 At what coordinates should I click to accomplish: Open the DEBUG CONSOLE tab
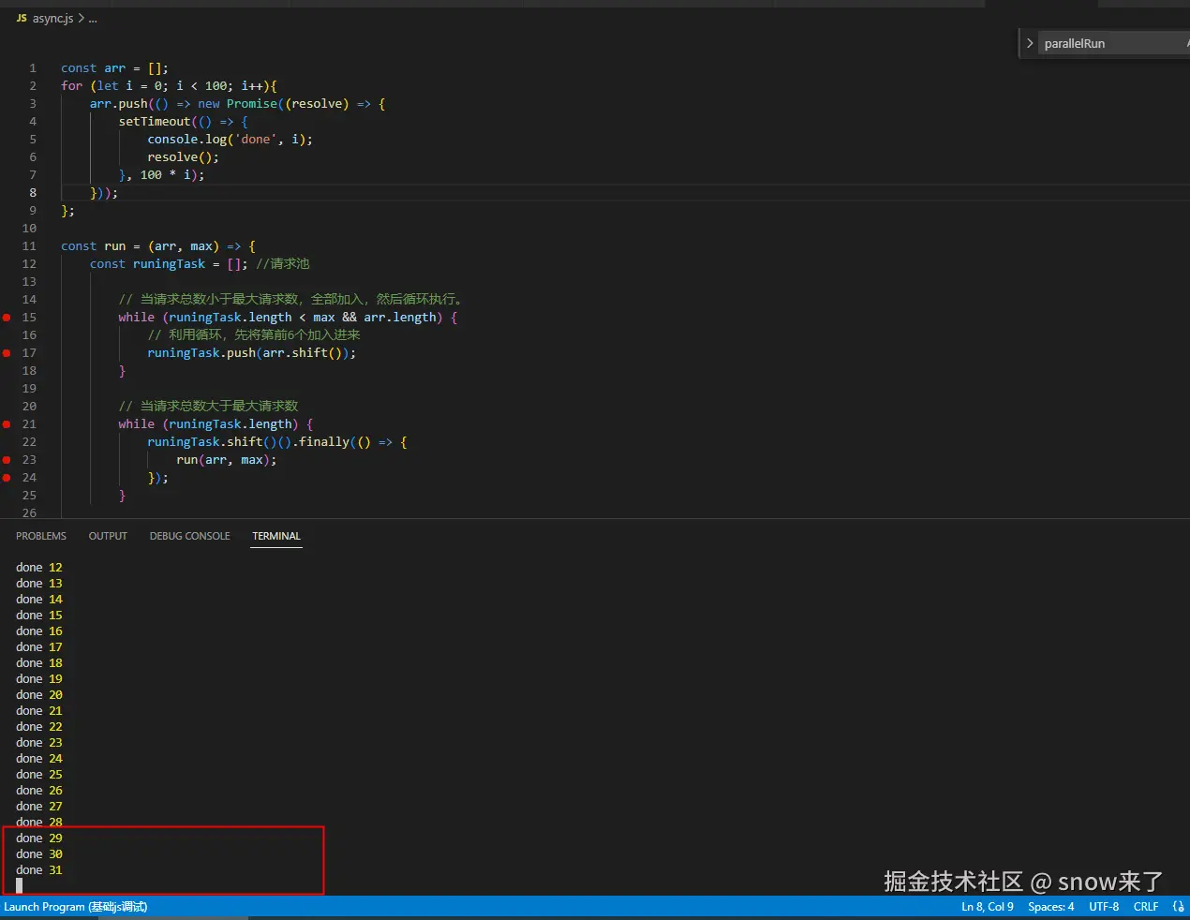189,536
